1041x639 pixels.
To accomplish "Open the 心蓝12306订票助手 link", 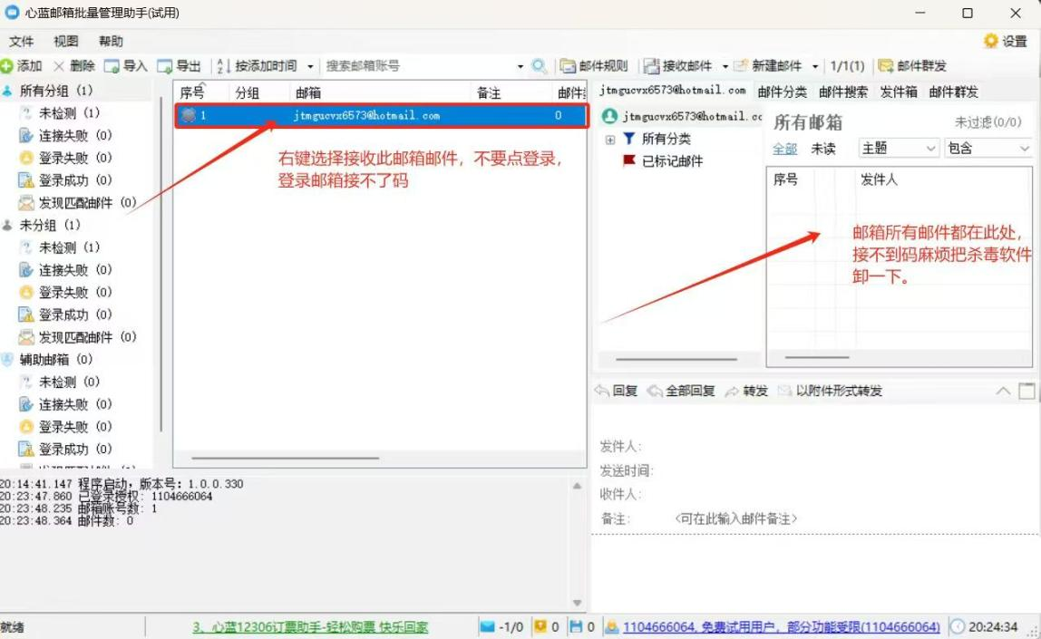I will click(310, 627).
